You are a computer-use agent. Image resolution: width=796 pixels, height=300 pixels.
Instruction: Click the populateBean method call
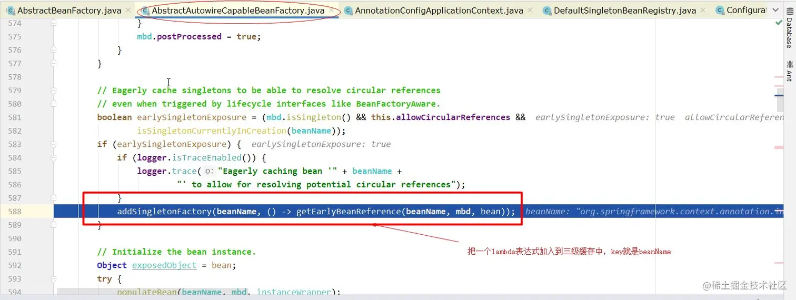(x=147, y=292)
